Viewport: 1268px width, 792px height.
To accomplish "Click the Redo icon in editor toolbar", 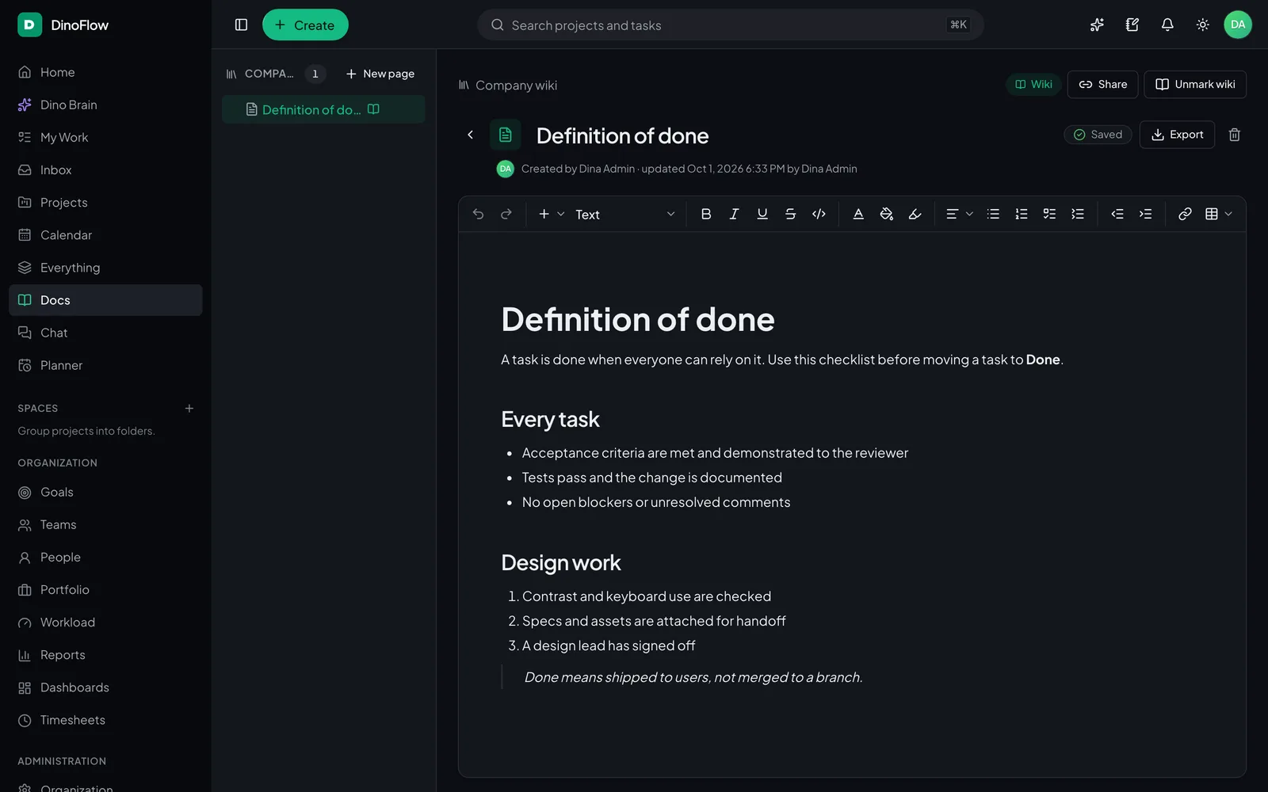I will point(506,214).
